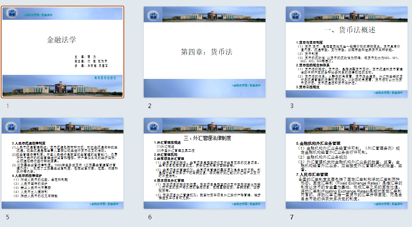Open slide 3 thumbnail 一、货币法概述
This screenshot has width=412, height=227.
[347, 52]
